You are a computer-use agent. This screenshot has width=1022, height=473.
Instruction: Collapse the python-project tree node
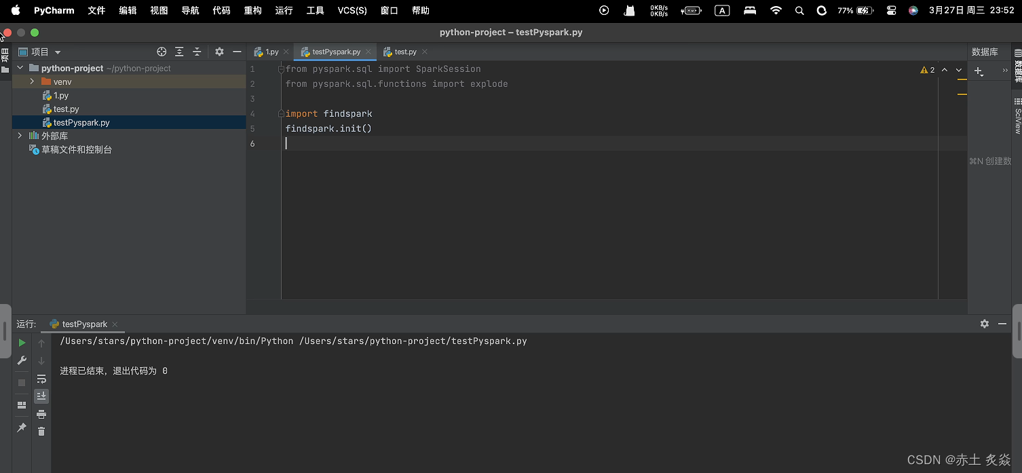20,68
